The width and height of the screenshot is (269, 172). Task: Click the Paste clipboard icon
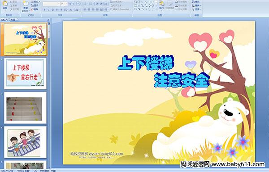5,4
